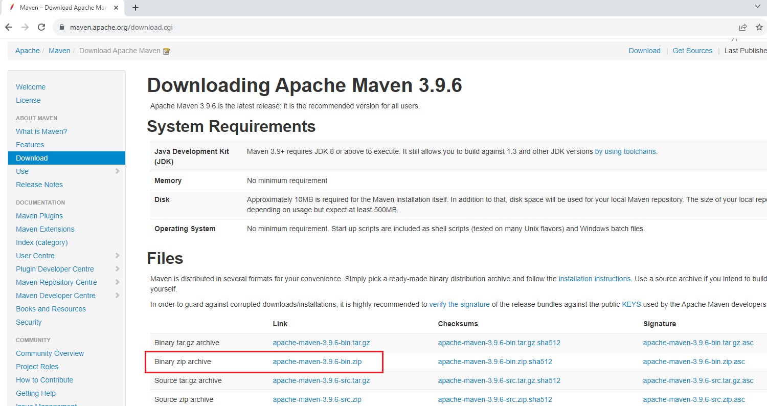Image resolution: width=767 pixels, height=406 pixels.
Task: Open Community Overview link
Action: pyautogui.click(x=50, y=353)
